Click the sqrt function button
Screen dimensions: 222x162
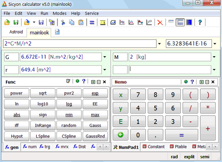click(43, 93)
